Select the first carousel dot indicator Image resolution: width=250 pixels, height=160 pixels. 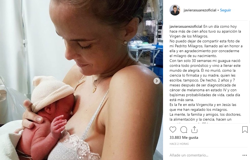click(x=80, y=158)
